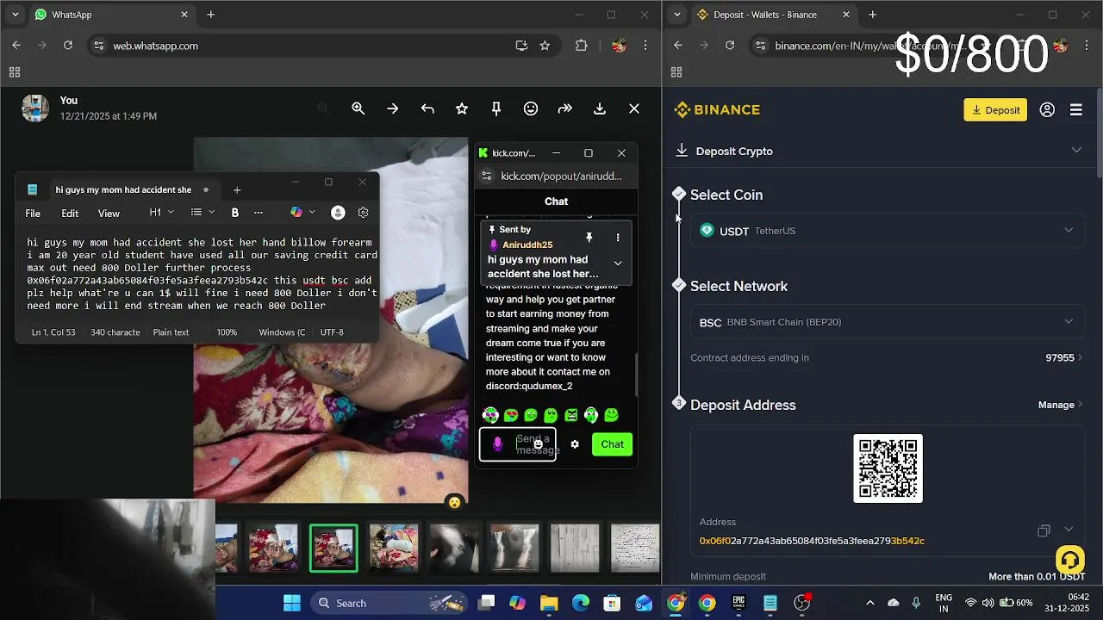Open Windows Start menu
The height and width of the screenshot is (620, 1103).
(x=292, y=603)
